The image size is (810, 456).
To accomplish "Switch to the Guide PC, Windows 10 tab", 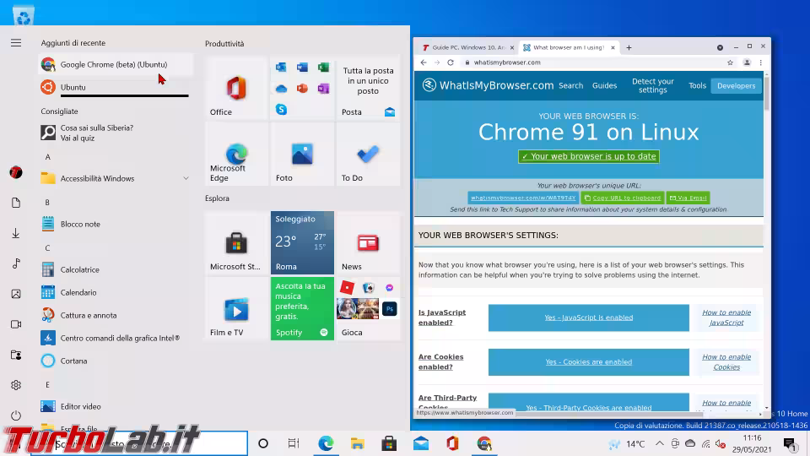I will point(464,47).
